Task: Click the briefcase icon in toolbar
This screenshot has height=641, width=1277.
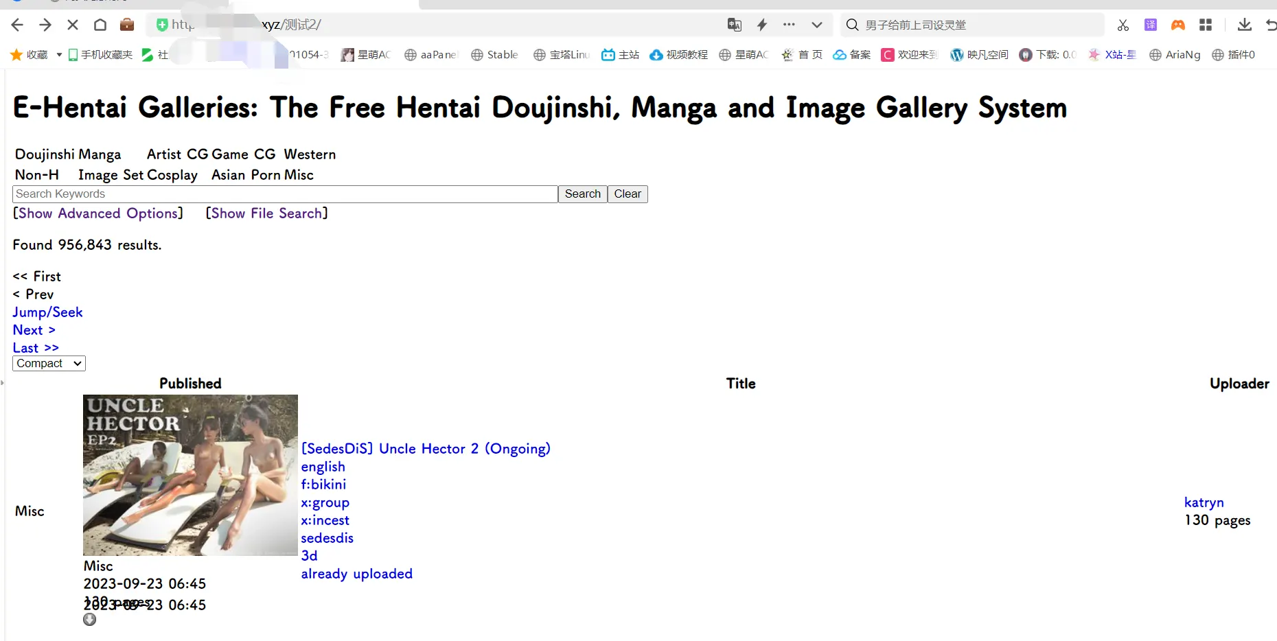Action: (127, 25)
